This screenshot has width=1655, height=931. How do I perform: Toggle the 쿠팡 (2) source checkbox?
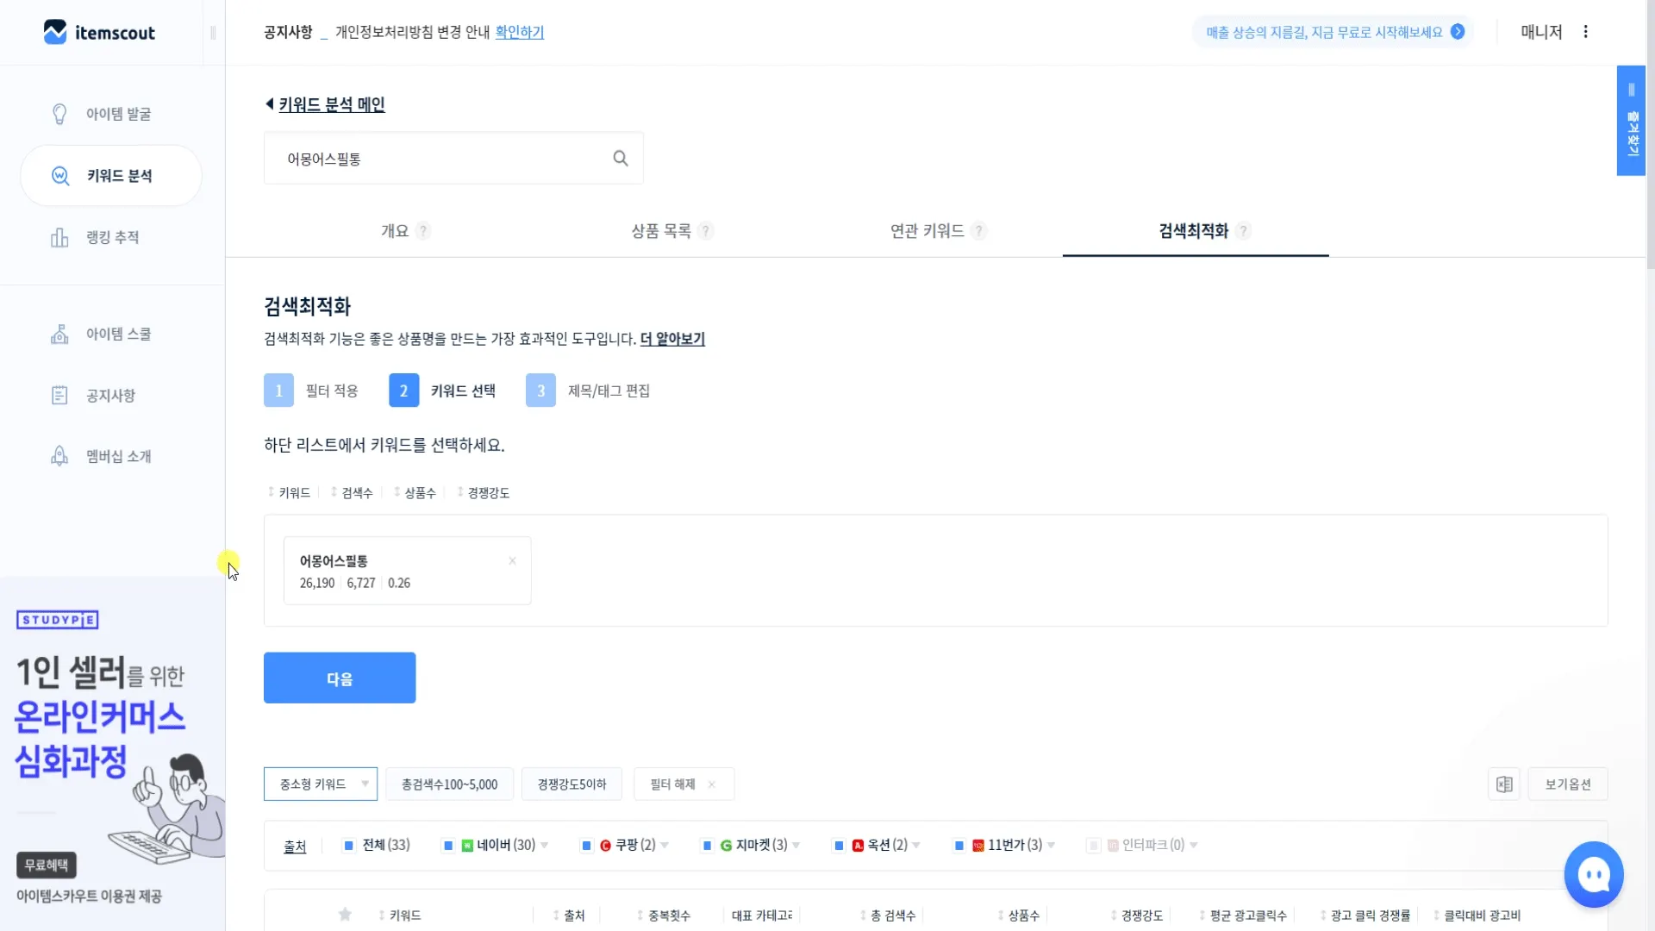586,846
